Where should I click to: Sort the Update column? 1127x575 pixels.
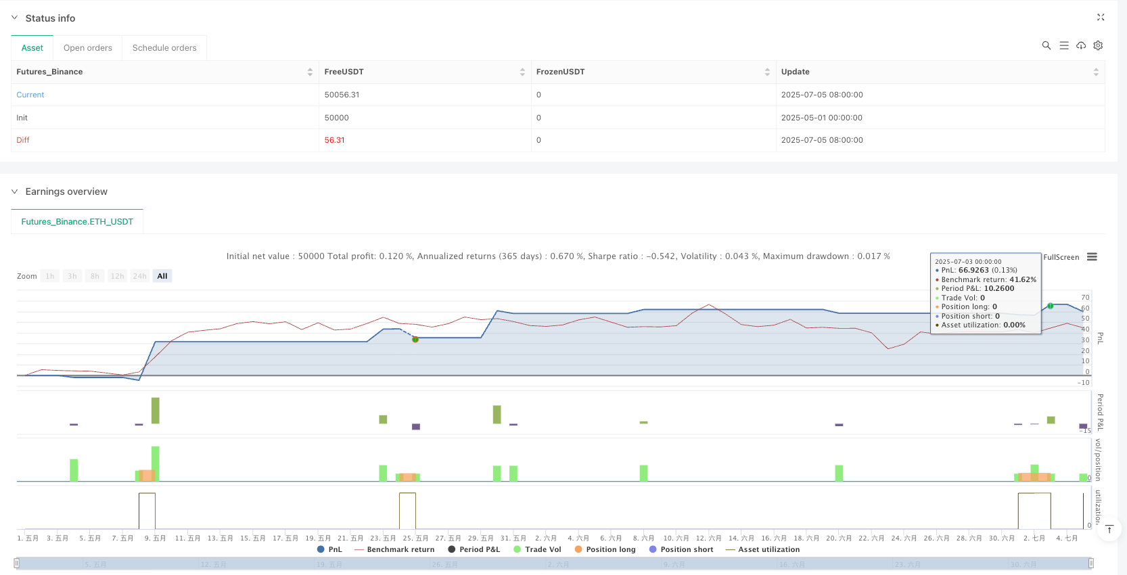point(1096,72)
